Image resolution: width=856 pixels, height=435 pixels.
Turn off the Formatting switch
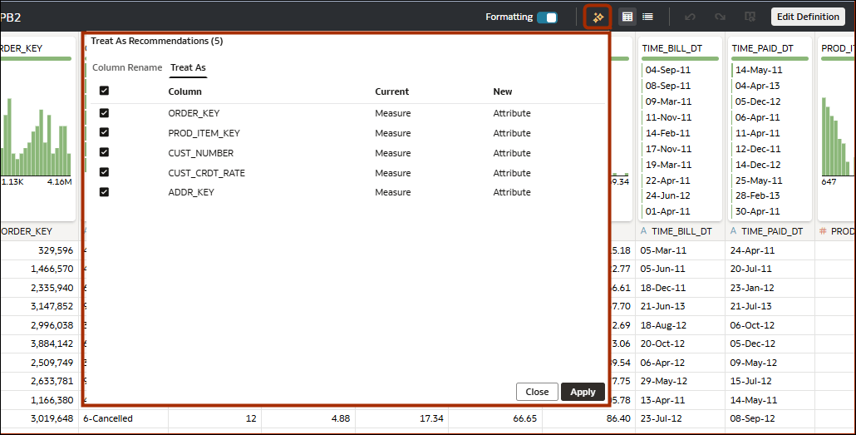547,17
